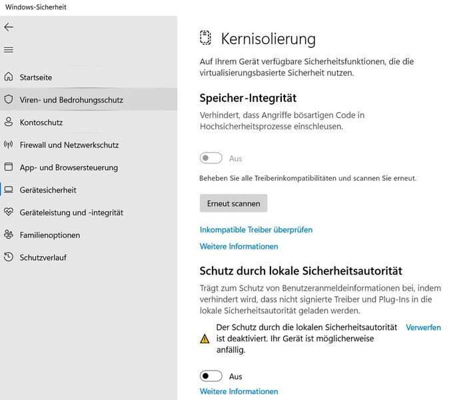Click the 'Verhindert, dass Angriffe bösartigen Code' description
Viewport: 465px width, 400px height.
click(282, 121)
